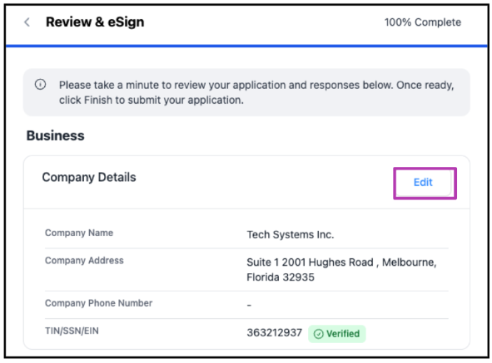Click the info circle icon in the notice
This screenshot has width=492, height=363.
click(x=40, y=84)
